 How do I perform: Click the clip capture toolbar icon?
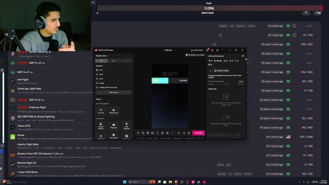[x=167, y=133]
